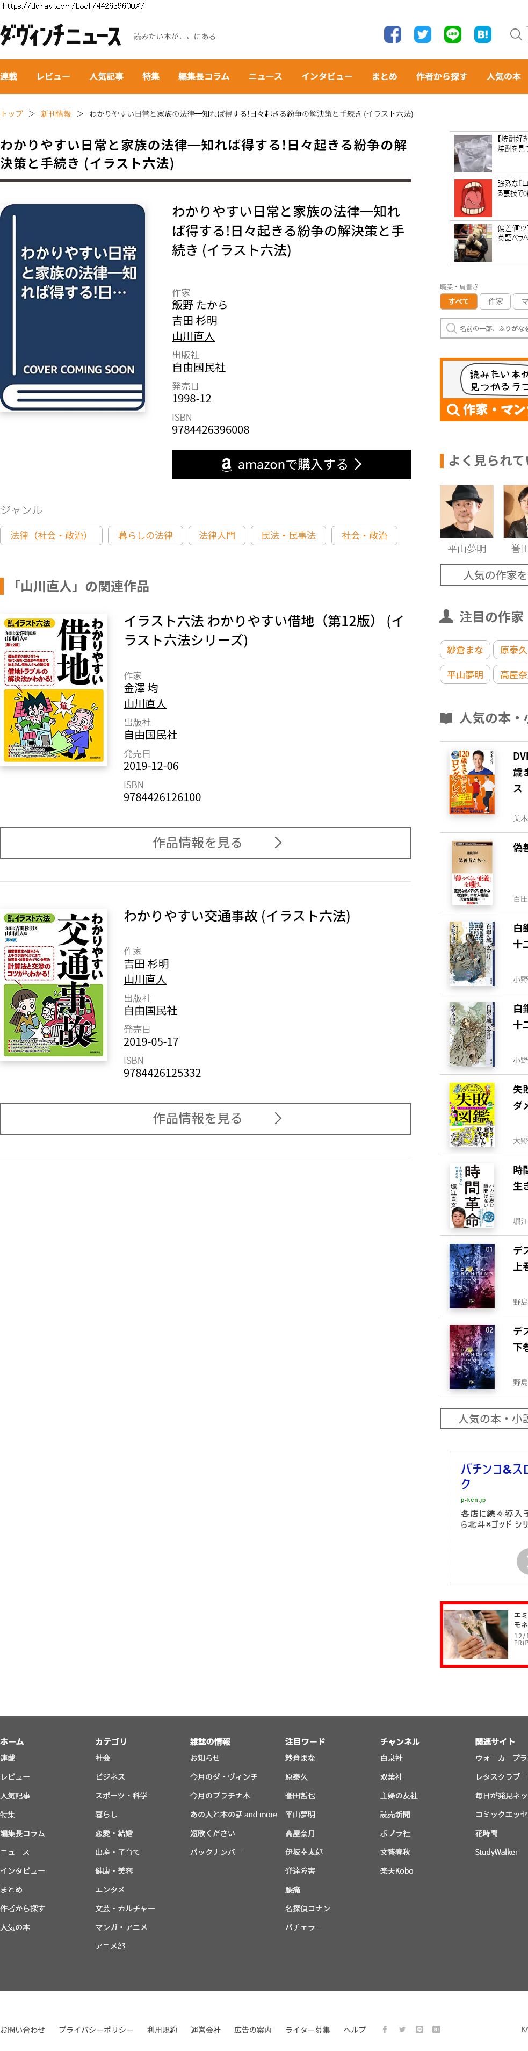Click the Hatena B! bookmark icon
528x2051 pixels.
pos(482,34)
